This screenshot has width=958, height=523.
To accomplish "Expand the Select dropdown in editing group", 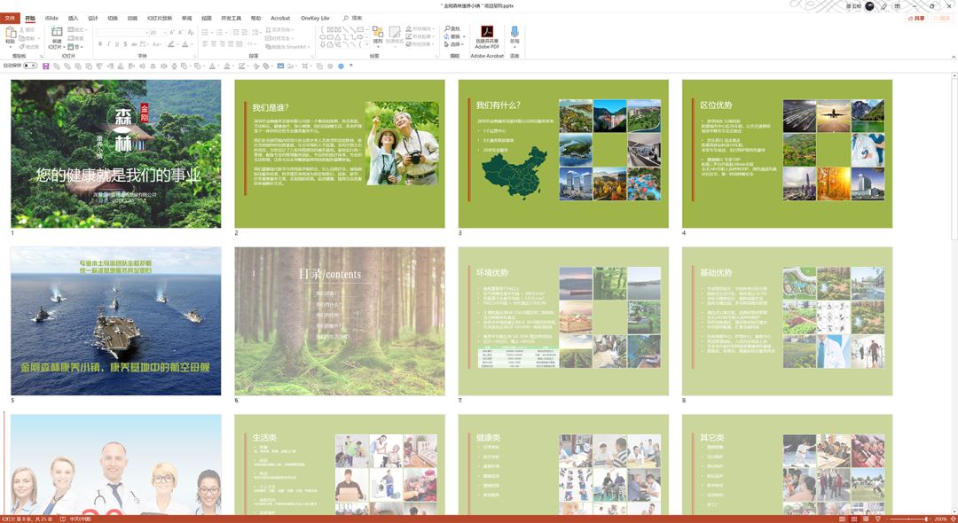I will pyautogui.click(x=454, y=44).
